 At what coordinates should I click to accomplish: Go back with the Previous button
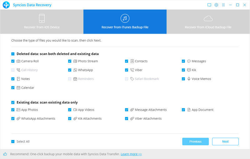195,142
